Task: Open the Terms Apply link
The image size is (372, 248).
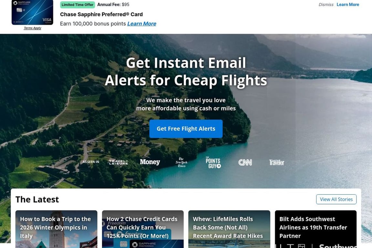Action: 33,28
